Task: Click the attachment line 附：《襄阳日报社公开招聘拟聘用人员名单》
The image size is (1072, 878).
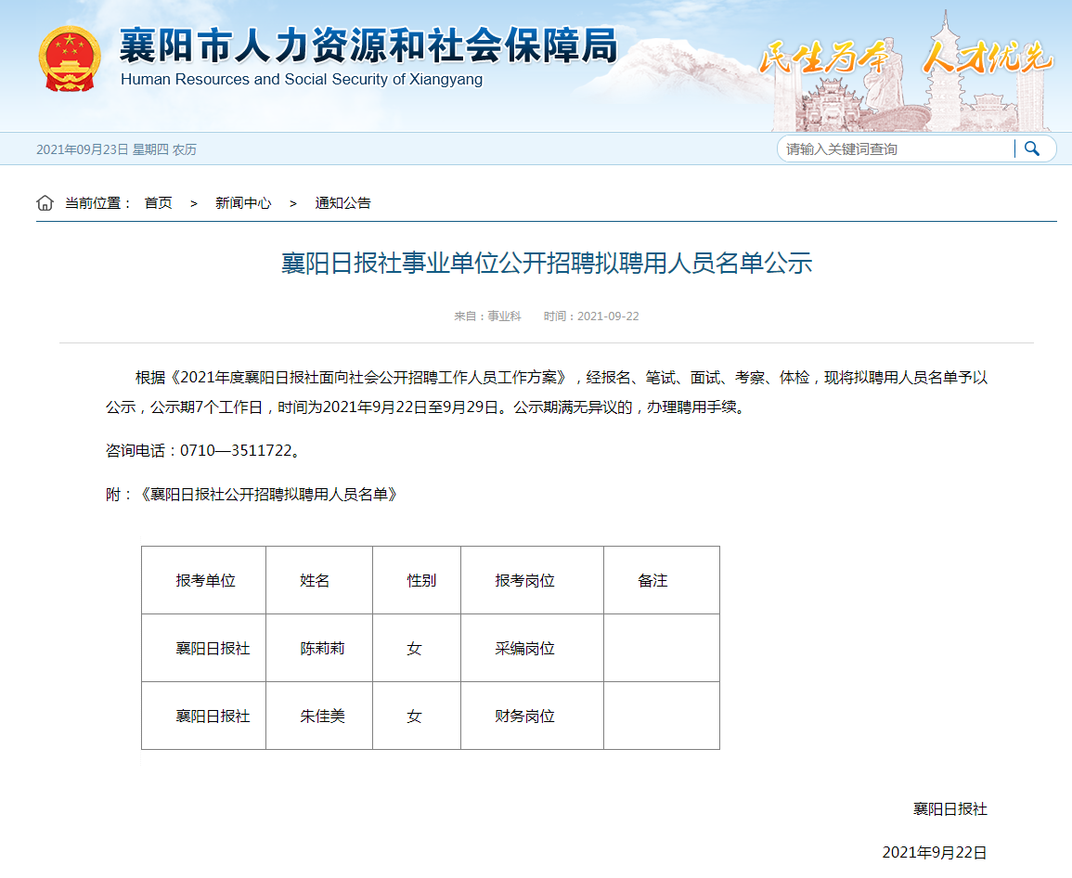Action: point(252,495)
